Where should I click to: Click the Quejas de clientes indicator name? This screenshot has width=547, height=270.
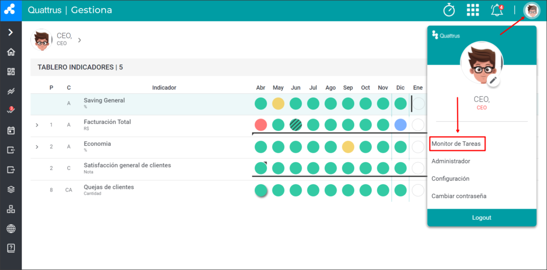[109, 187]
